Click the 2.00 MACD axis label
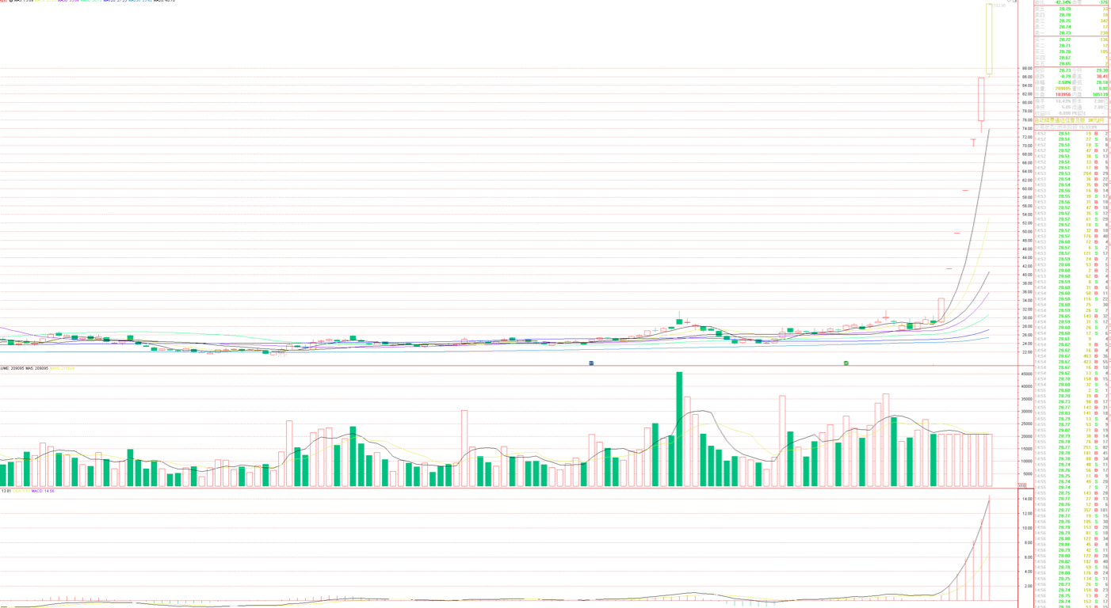 point(1027,587)
